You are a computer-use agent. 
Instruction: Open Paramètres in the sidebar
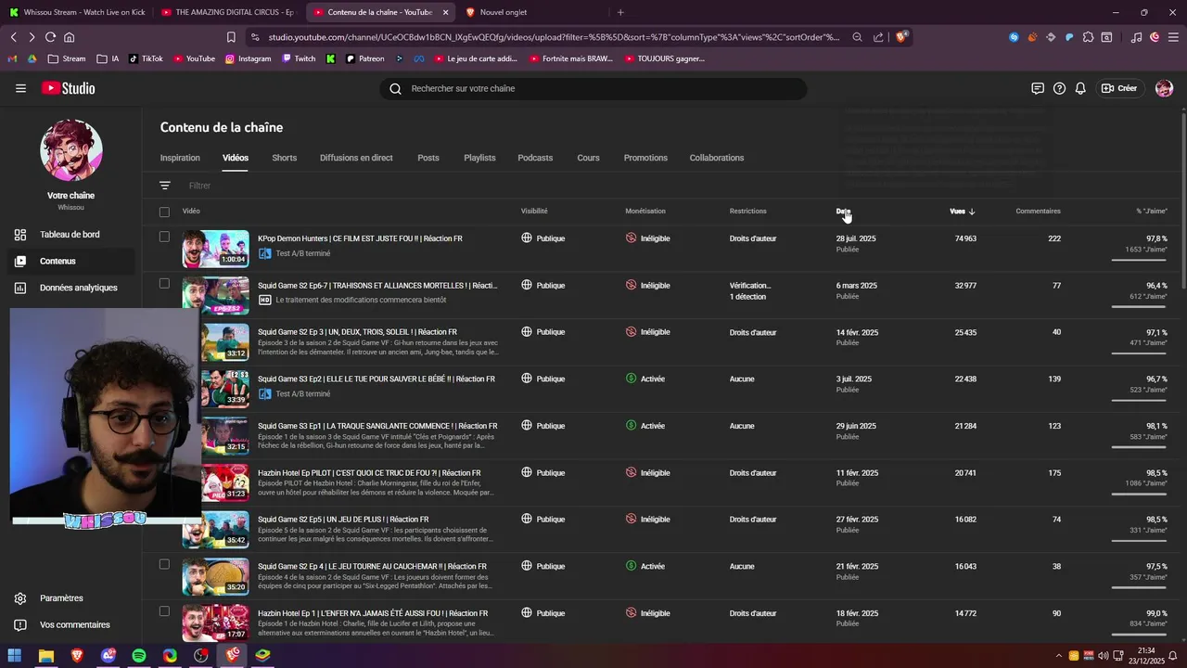(x=69, y=598)
